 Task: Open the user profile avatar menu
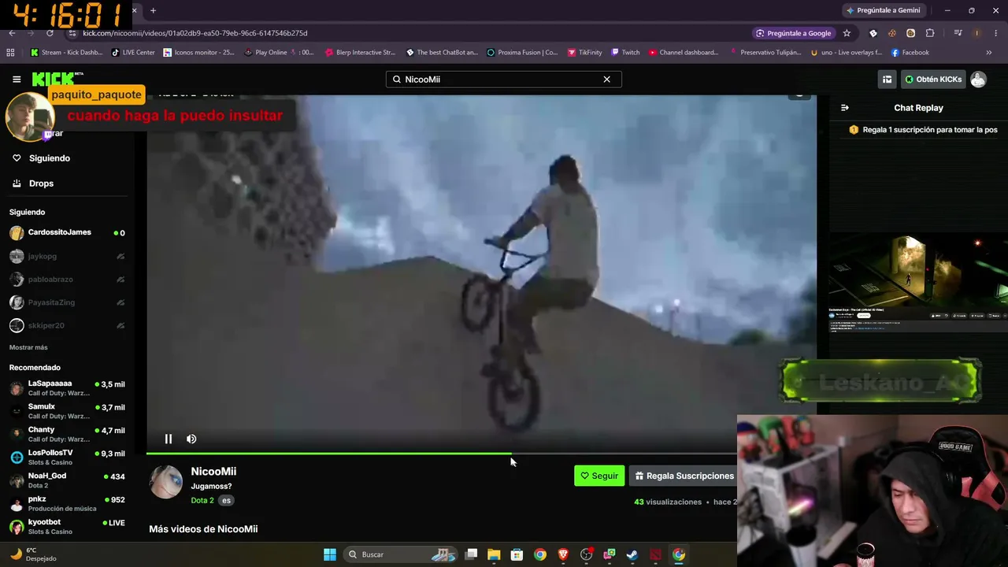(x=978, y=80)
